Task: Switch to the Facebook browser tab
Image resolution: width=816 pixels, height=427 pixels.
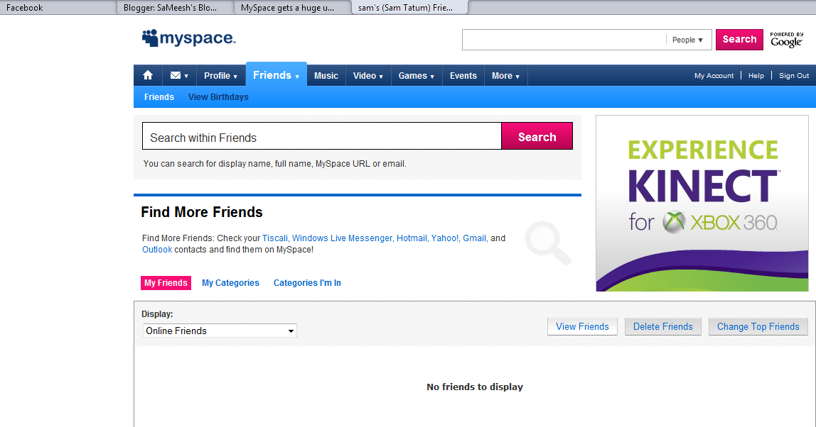Action: coord(58,7)
